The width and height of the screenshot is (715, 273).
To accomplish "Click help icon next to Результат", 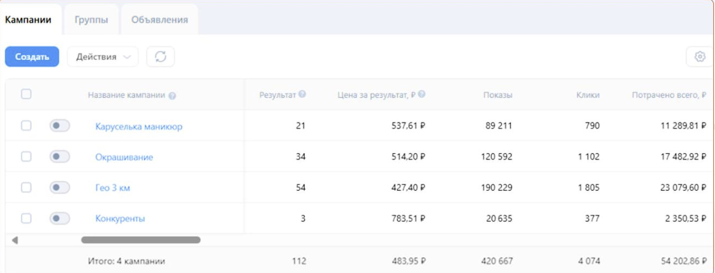I will (302, 94).
